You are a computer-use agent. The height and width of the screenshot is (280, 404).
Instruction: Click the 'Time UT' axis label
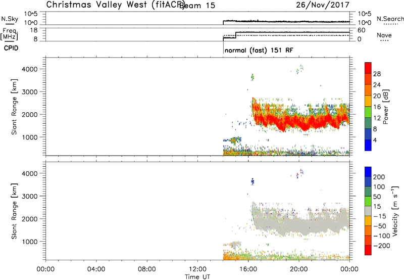(x=197, y=277)
